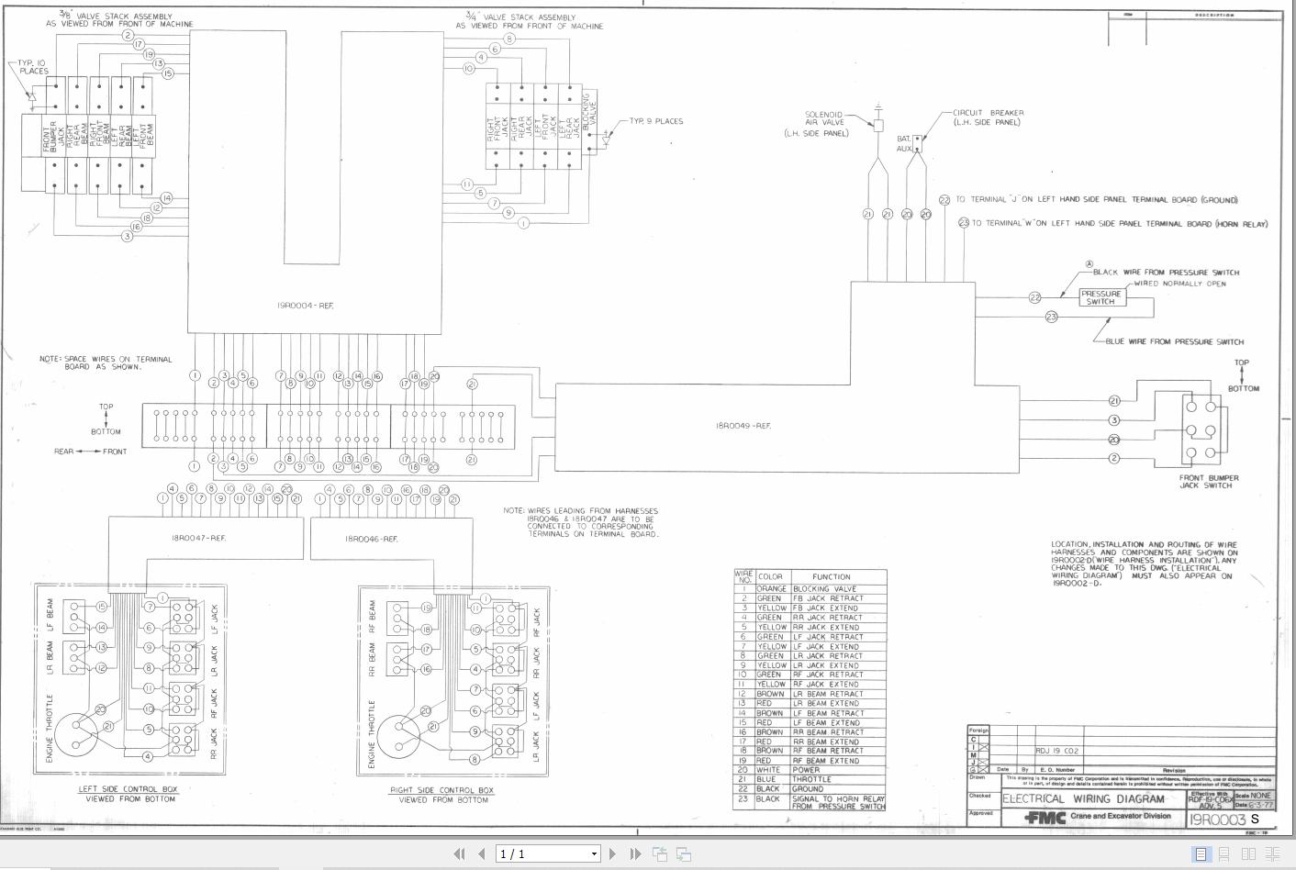Go to the first page

[x=461, y=853]
